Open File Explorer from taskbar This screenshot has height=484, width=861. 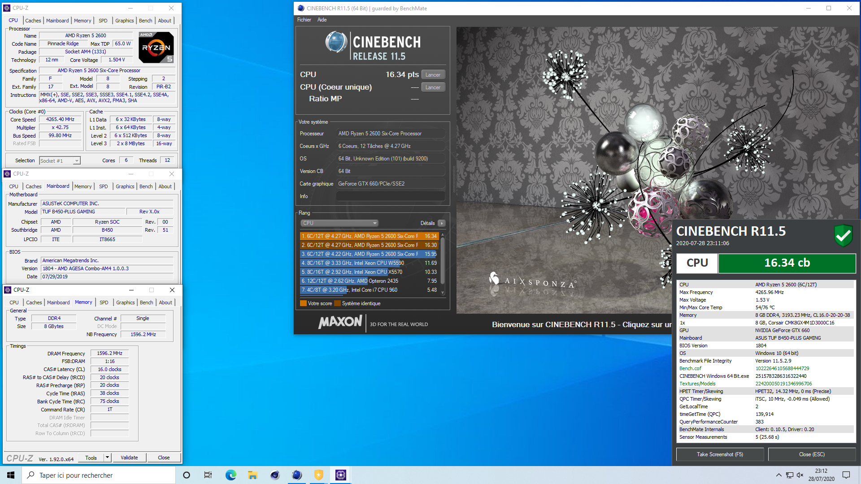point(252,475)
